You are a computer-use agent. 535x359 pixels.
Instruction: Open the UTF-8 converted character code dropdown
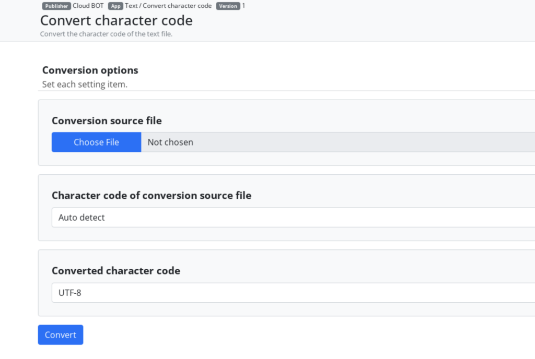point(294,293)
